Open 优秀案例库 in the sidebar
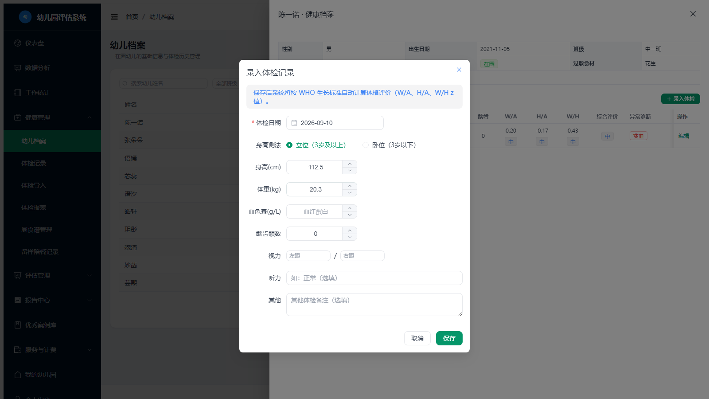709x399 pixels. [52, 325]
